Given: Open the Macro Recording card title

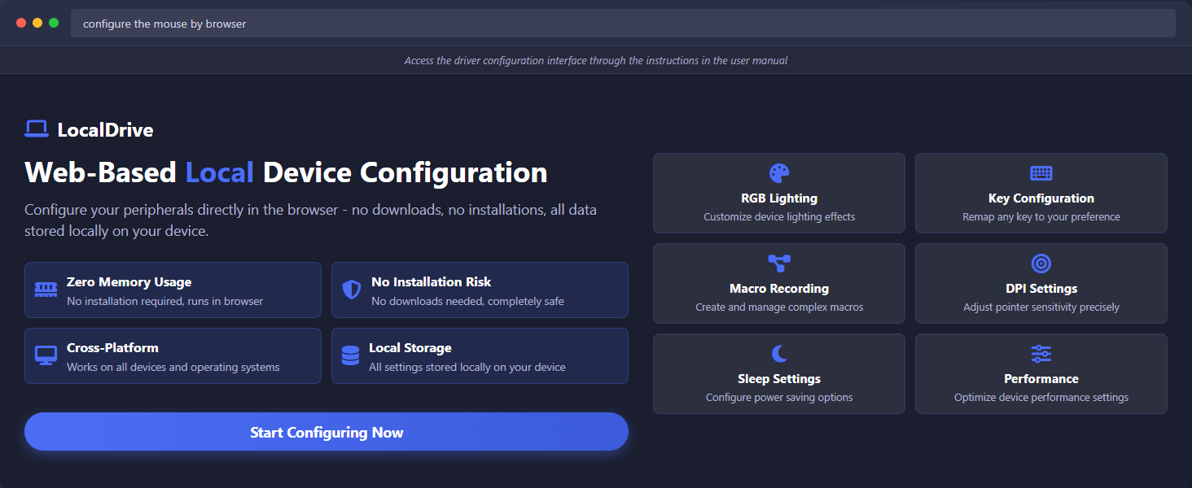Looking at the screenshot, I should tap(779, 289).
